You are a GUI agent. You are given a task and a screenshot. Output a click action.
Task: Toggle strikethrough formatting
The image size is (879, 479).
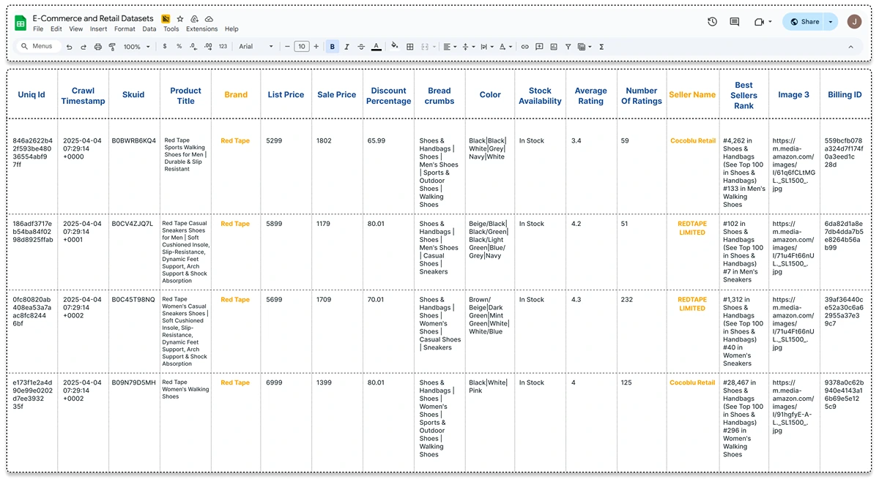[361, 47]
